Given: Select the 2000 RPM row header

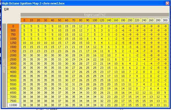Looking at the screenshot, I should [x=13, y=55].
